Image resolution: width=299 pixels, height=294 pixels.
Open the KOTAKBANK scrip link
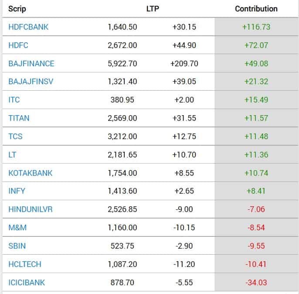pyautogui.click(x=31, y=173)
